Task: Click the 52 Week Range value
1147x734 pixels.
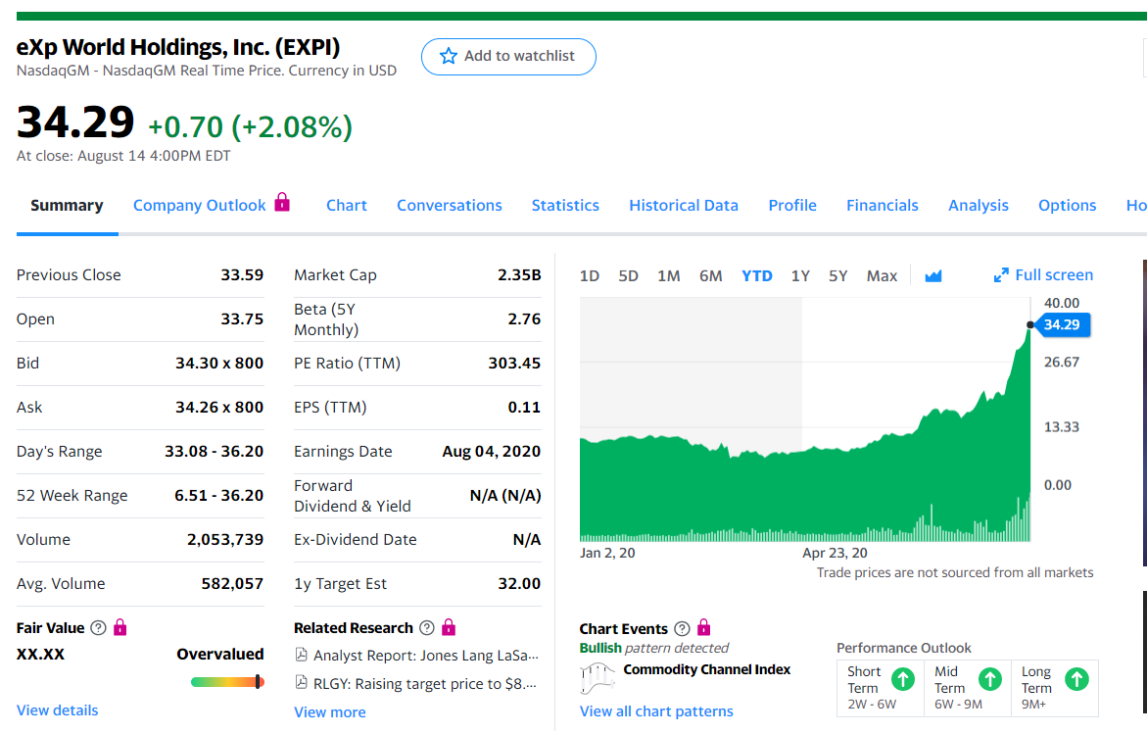Action: 218,496
